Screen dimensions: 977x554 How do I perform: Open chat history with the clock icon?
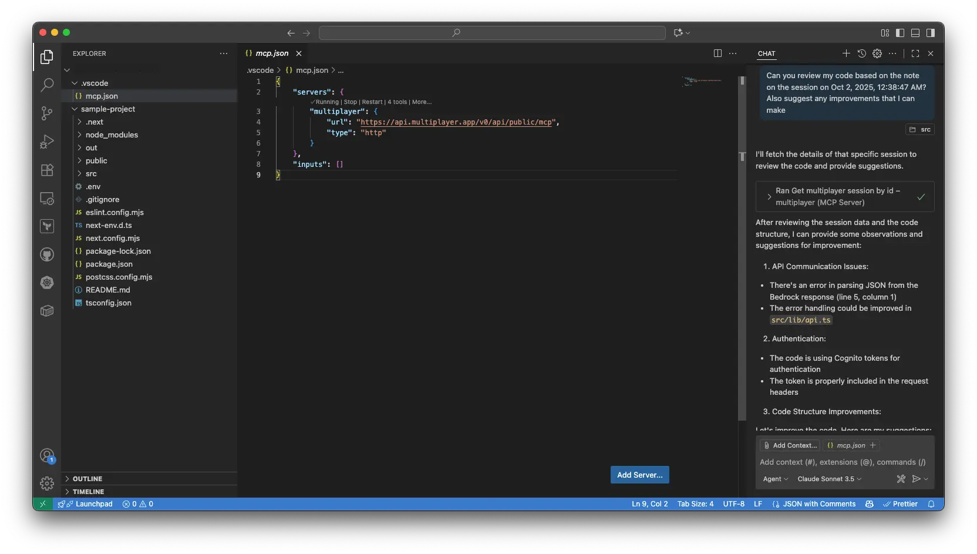(x=861, y=53)
